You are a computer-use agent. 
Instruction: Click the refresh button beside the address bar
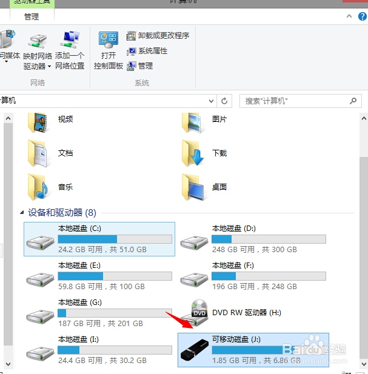(x=224, y=101)
